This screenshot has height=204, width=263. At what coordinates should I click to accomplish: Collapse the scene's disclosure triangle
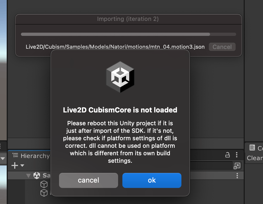click(x=28, y=176)
